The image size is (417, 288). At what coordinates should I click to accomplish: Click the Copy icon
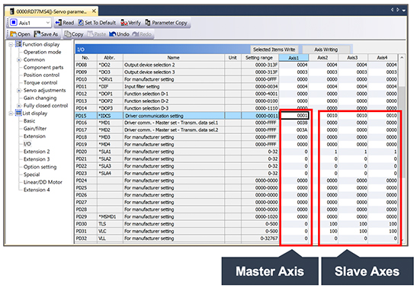68,34
